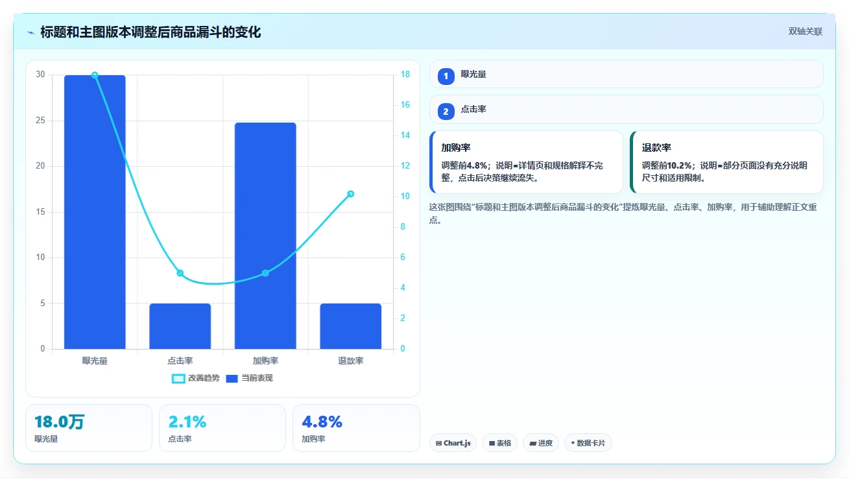Select the 4.8% 加购率 stat card
Screen dimensions: 849x478
point(356,428)
